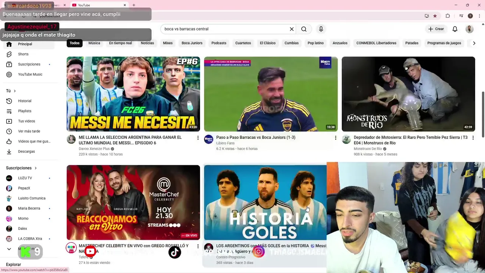Open Suscripciones in the sidebar
Viewport: 485px width, 273px height.
click(29, 64)
